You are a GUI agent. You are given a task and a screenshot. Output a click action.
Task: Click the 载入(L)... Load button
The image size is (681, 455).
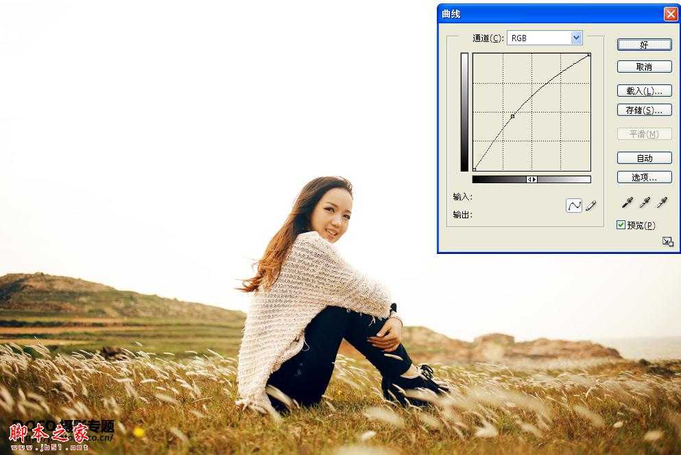(x=644, y=91)
